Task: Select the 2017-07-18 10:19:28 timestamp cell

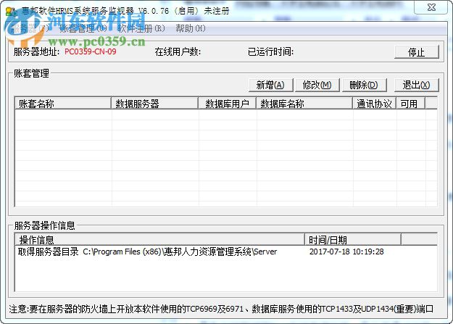Action: 346,252
